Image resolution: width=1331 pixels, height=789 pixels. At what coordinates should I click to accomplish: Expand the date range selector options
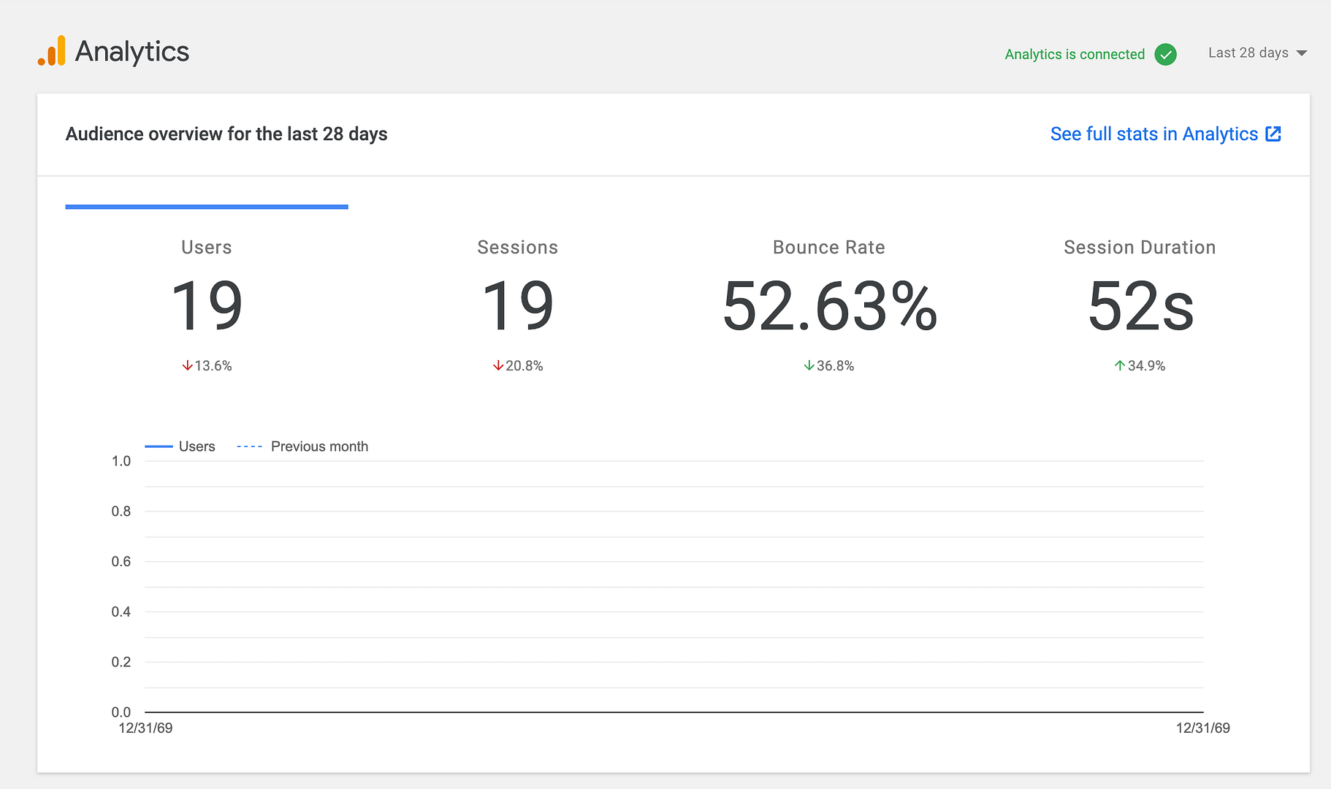(x=1256, y=53)
